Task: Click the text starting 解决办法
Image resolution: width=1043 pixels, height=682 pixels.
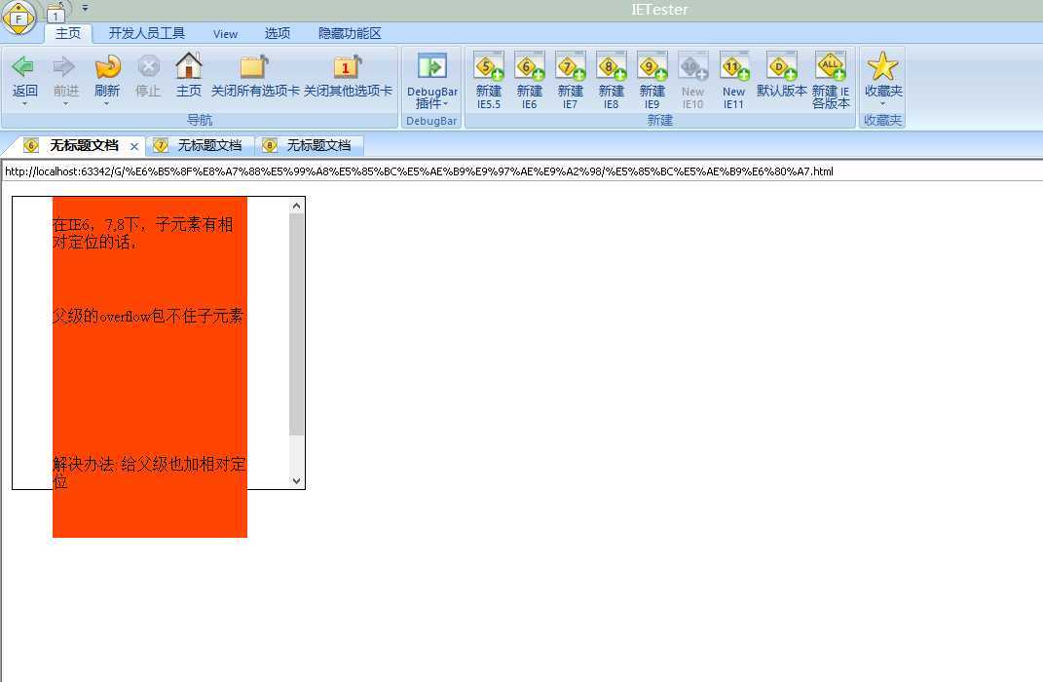Action: click(x=150, y=473)
